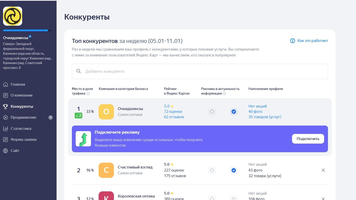Viewport: 356px width, 200px height.
Task: Click the Подключите рекламу banner heading
Action: [117, 132]
